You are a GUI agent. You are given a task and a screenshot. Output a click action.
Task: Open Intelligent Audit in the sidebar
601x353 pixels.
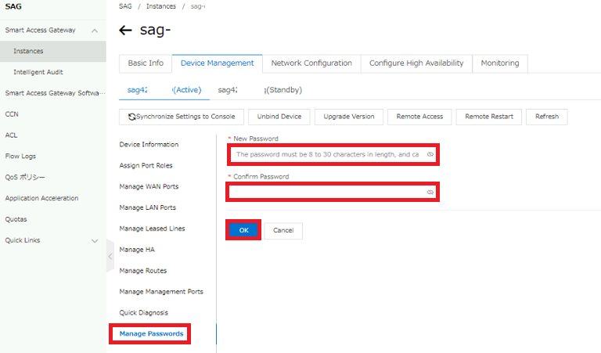point(38,72)
